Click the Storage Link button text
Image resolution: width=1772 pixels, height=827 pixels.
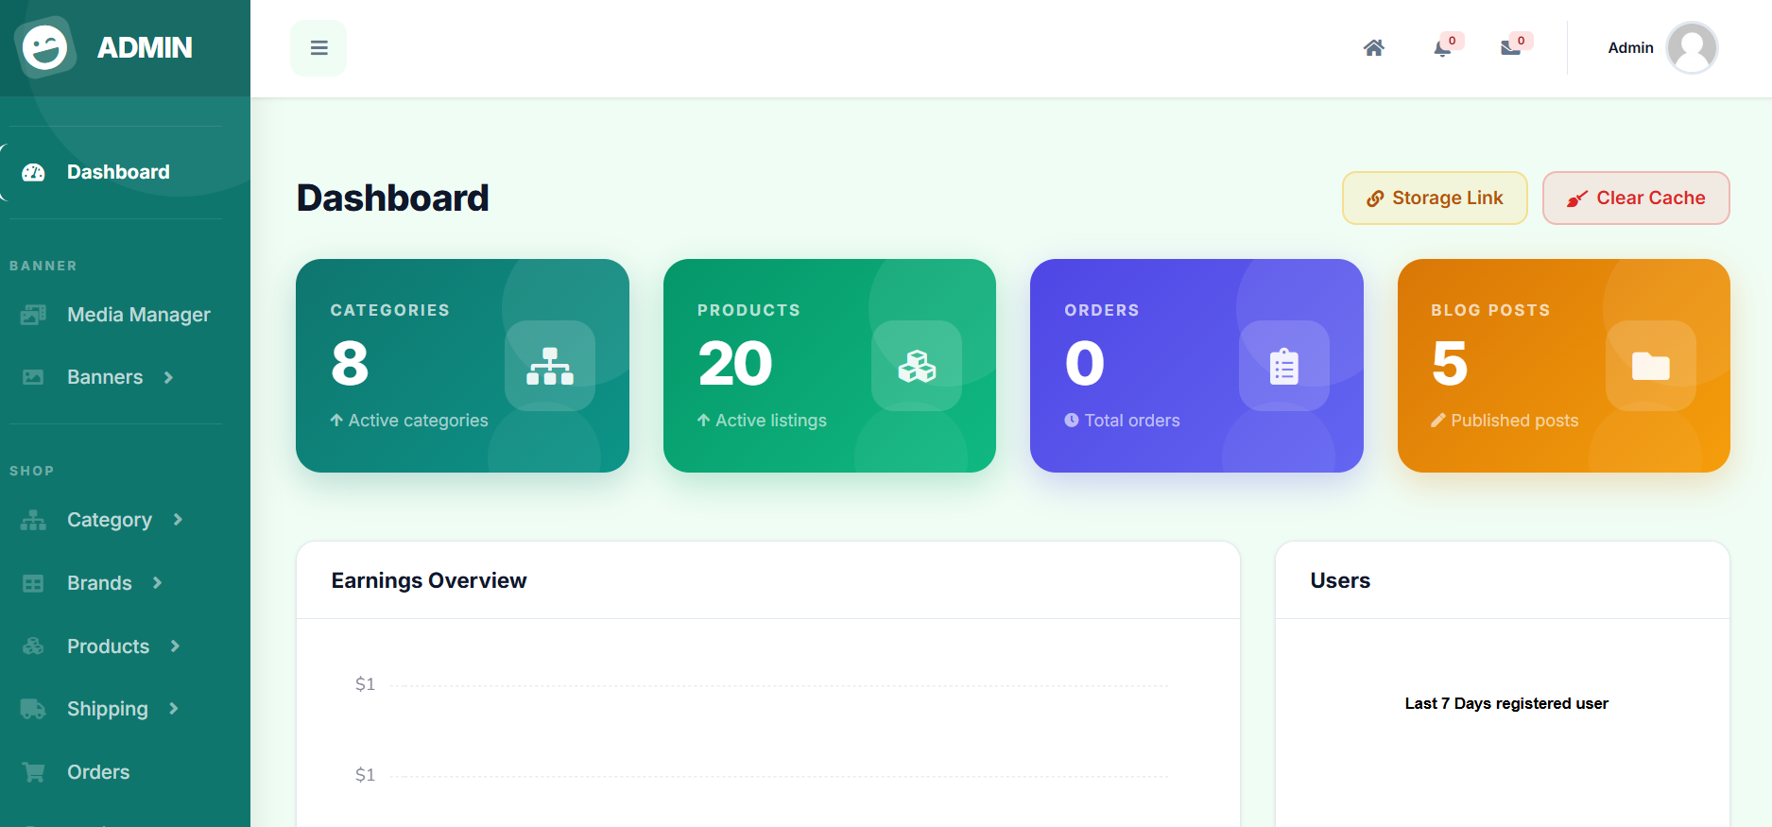pyautogui.click(x=1447, y=198)
